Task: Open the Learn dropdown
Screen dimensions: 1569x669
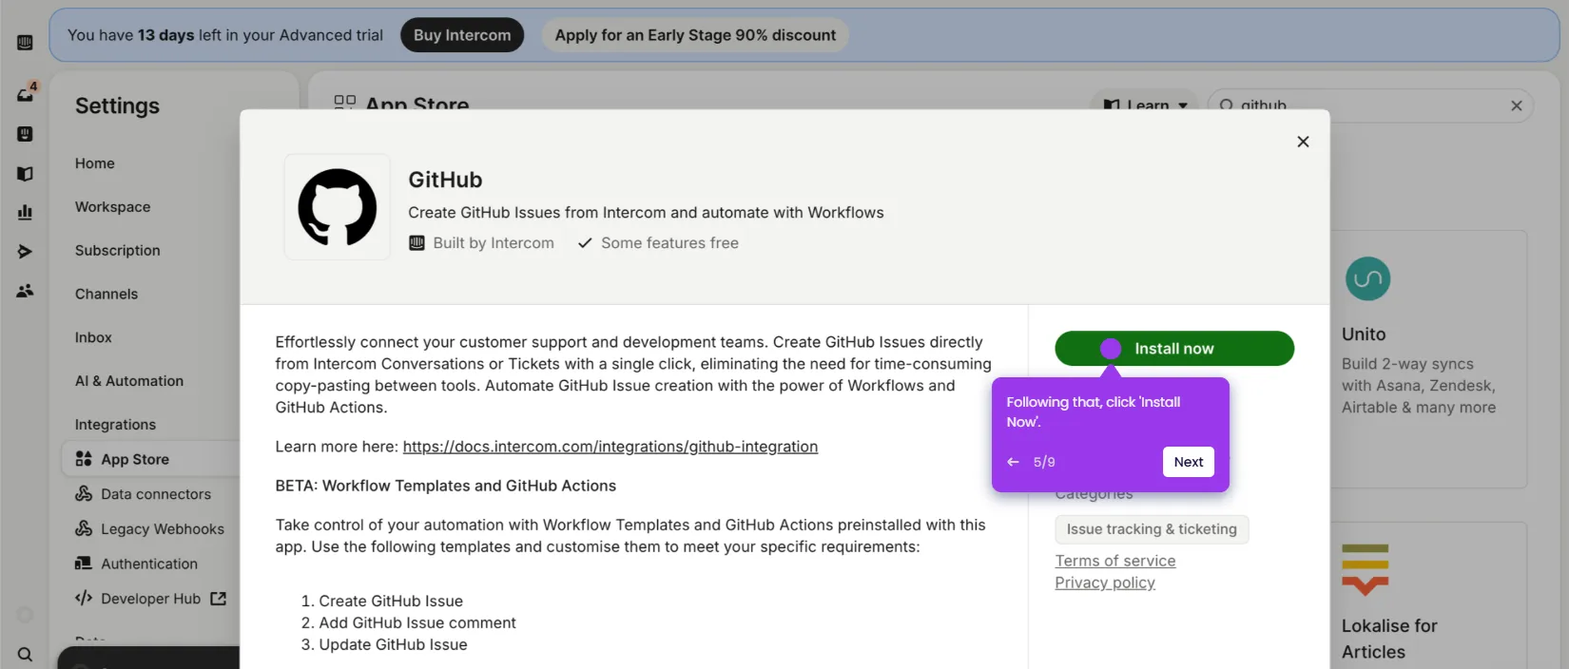Action: pos(1145,105)
